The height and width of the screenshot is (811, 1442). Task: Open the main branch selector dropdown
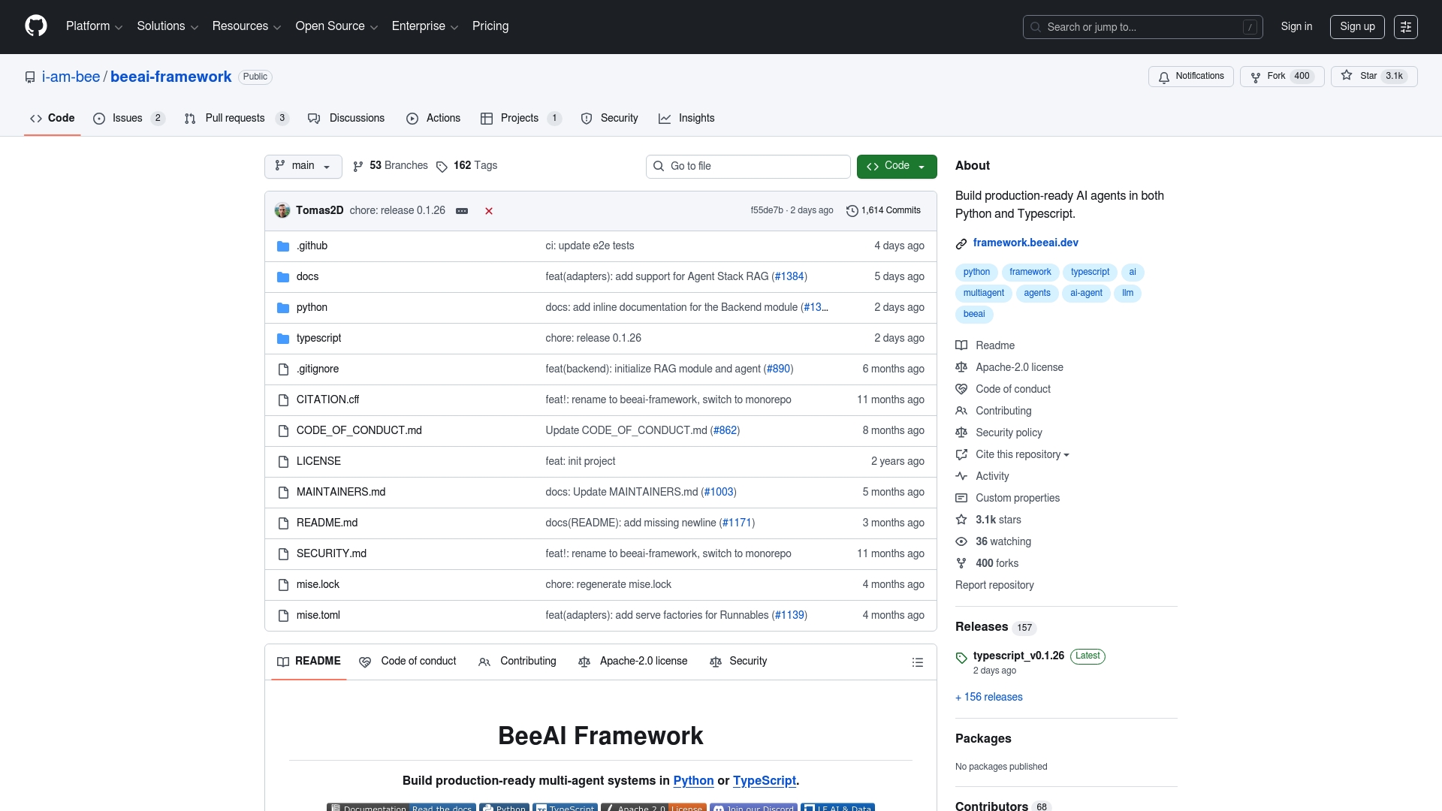pos(303,166)
